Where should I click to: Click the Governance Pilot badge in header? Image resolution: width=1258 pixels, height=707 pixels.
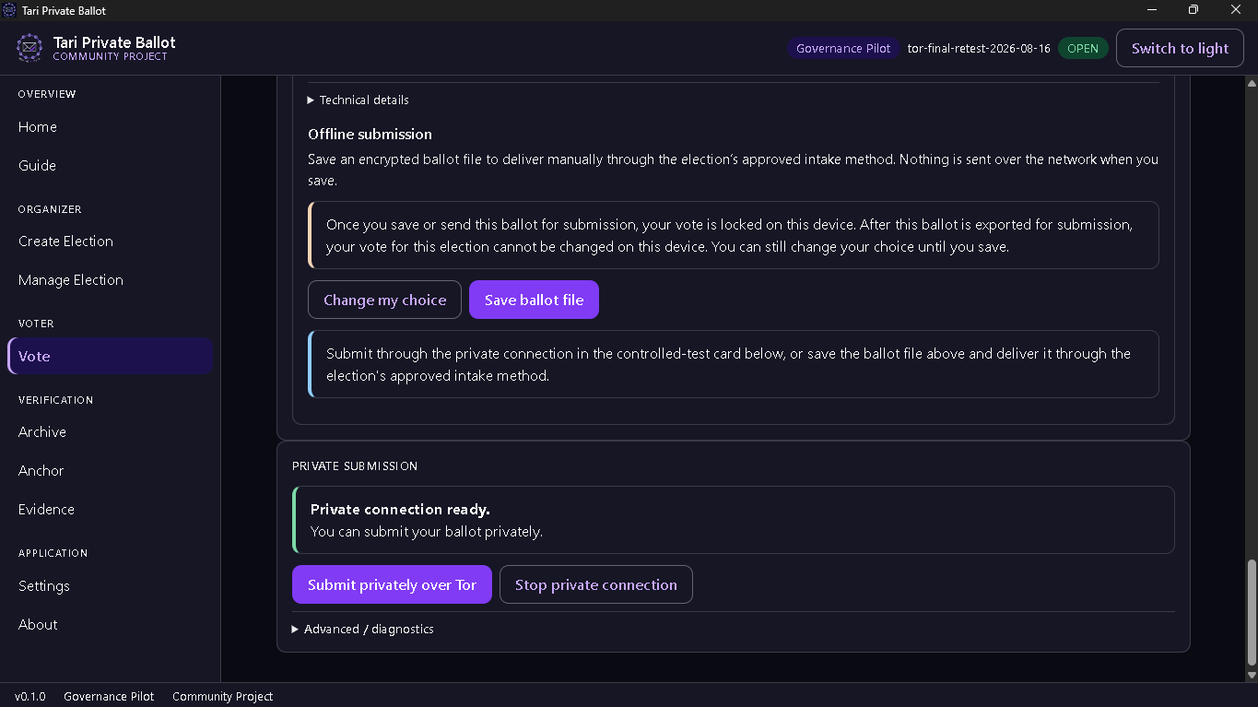pos(843,49)
